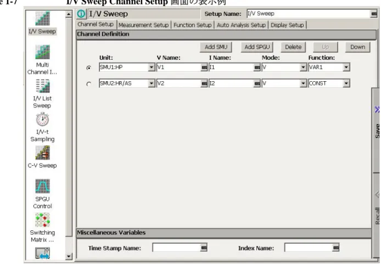Expand Save panel with double-arrow icon
The height and width of the screenshot is (265, 381).
click(377, 110)
